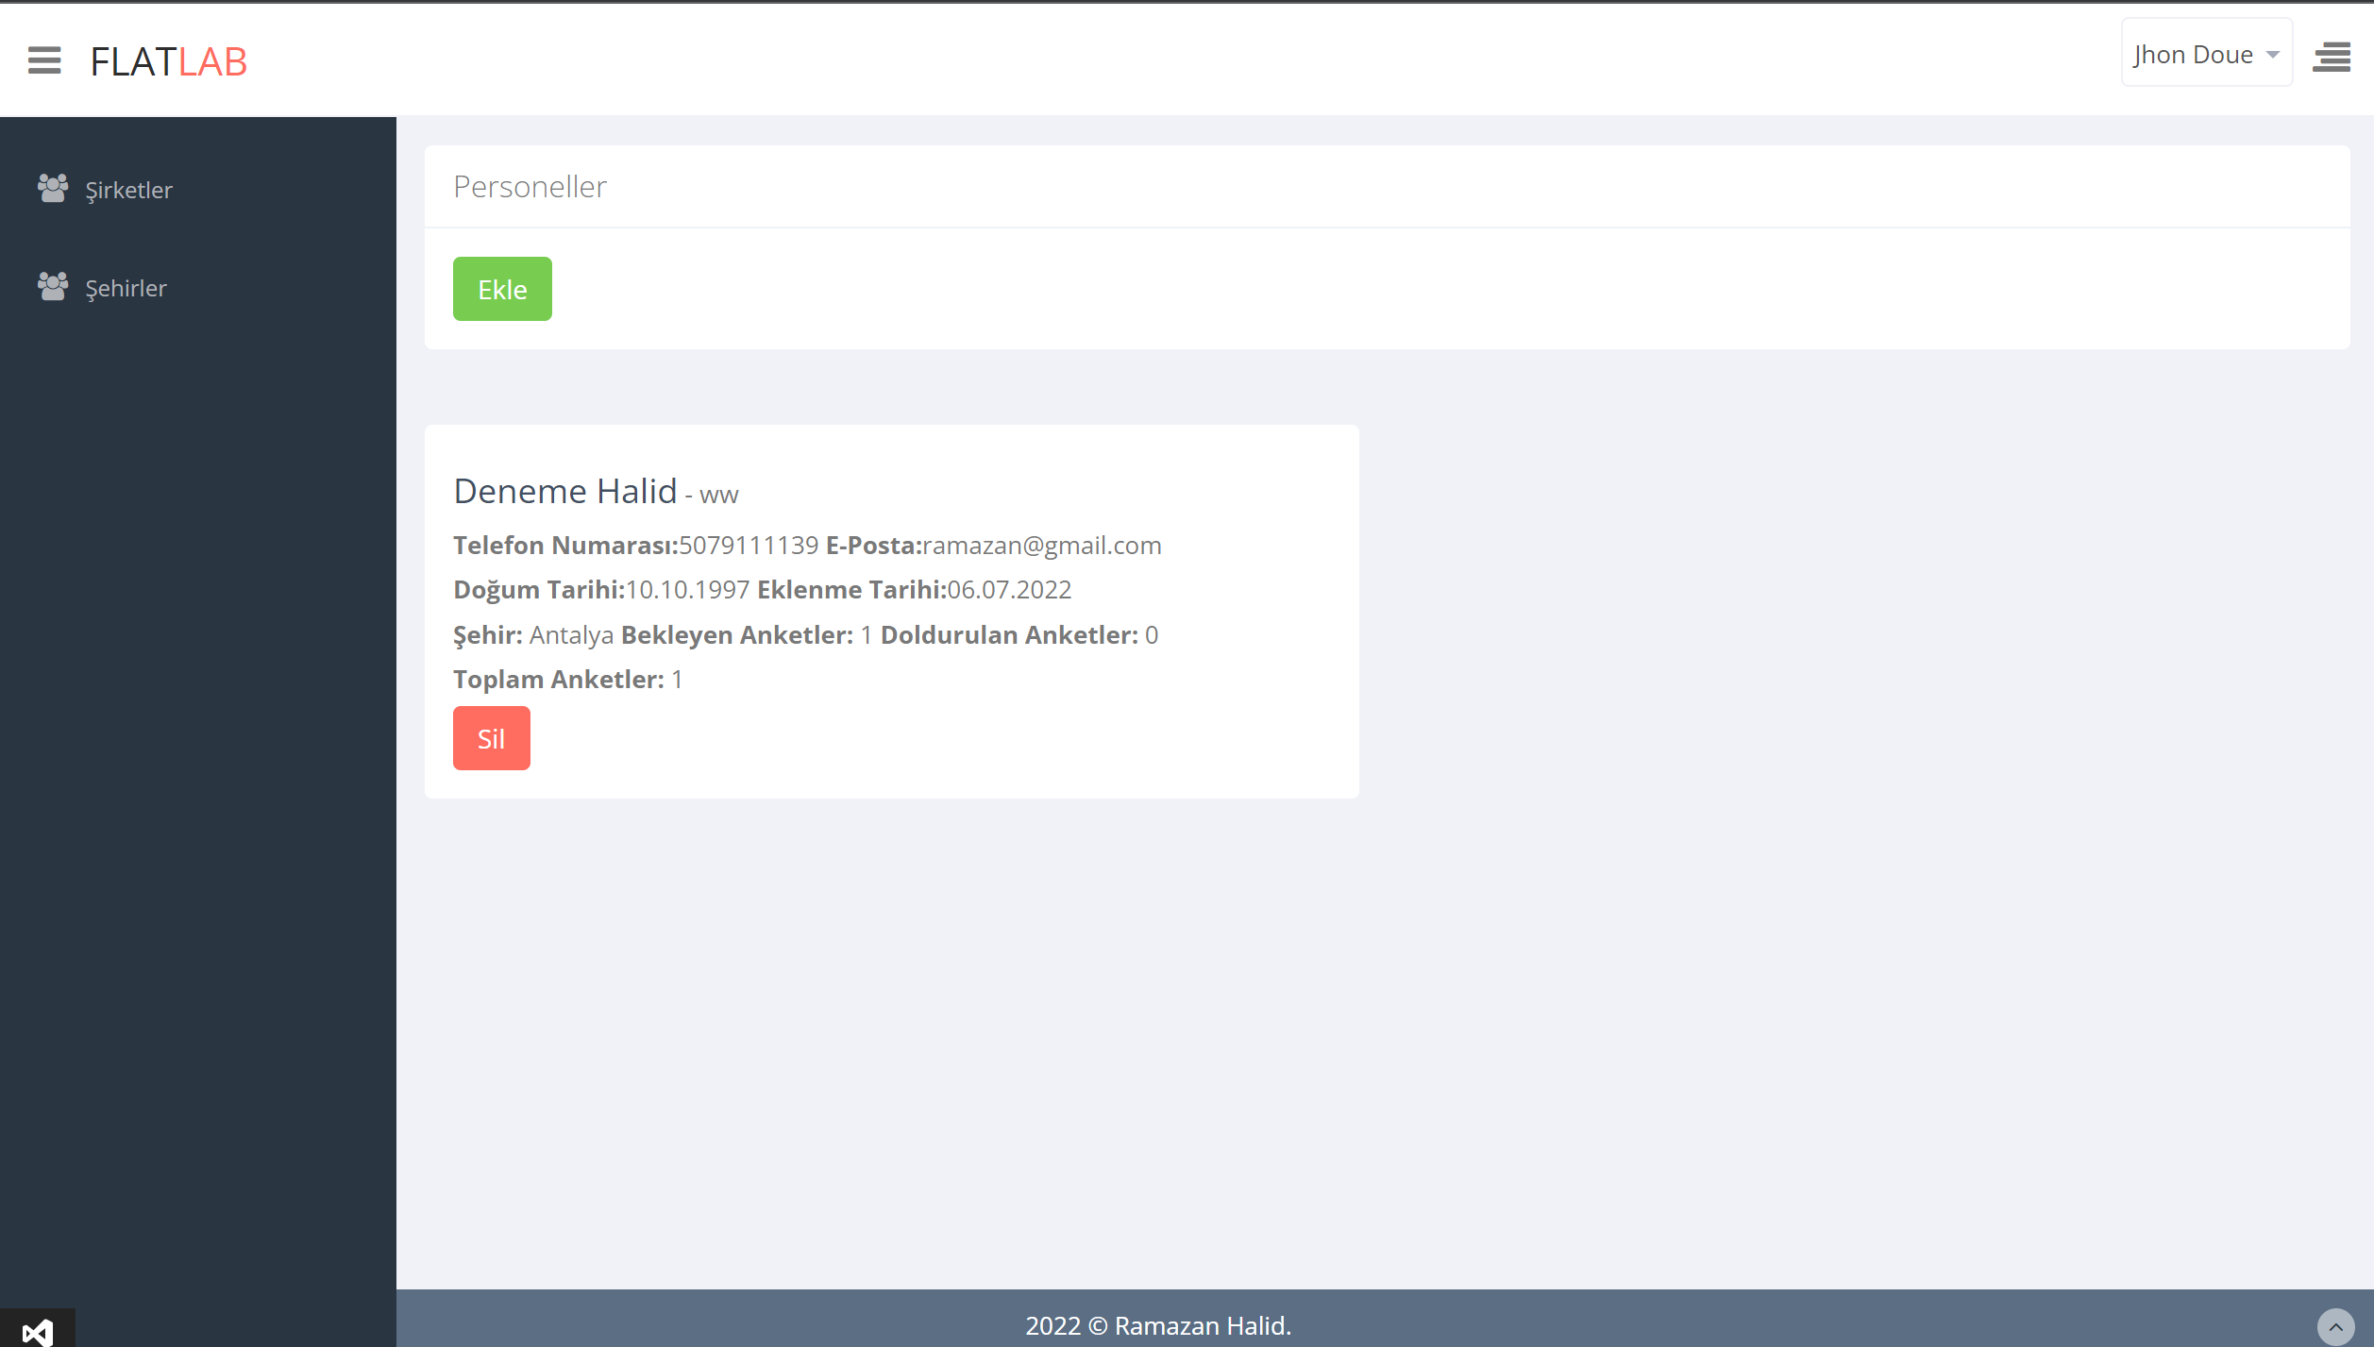Select Şehirler in the sidebar menu

[x=125, y=287]
